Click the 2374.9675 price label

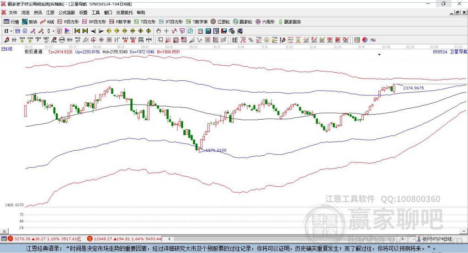pos(413,88)
